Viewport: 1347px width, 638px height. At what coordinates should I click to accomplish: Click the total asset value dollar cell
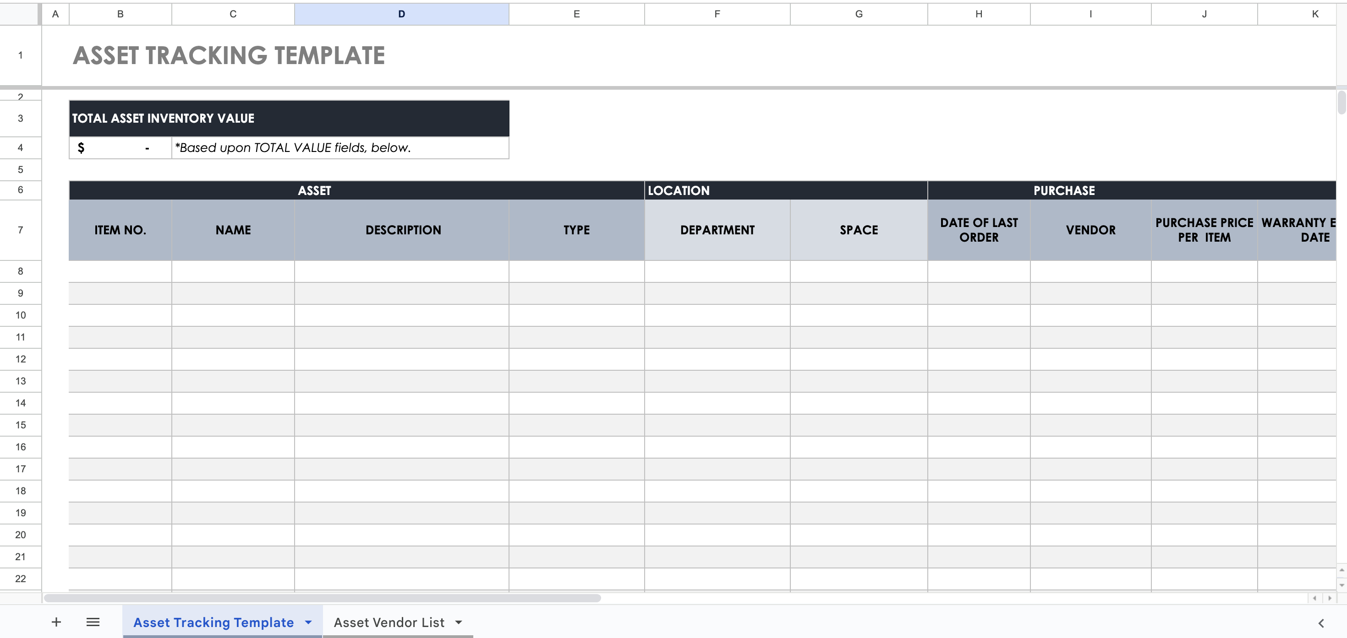120,148
